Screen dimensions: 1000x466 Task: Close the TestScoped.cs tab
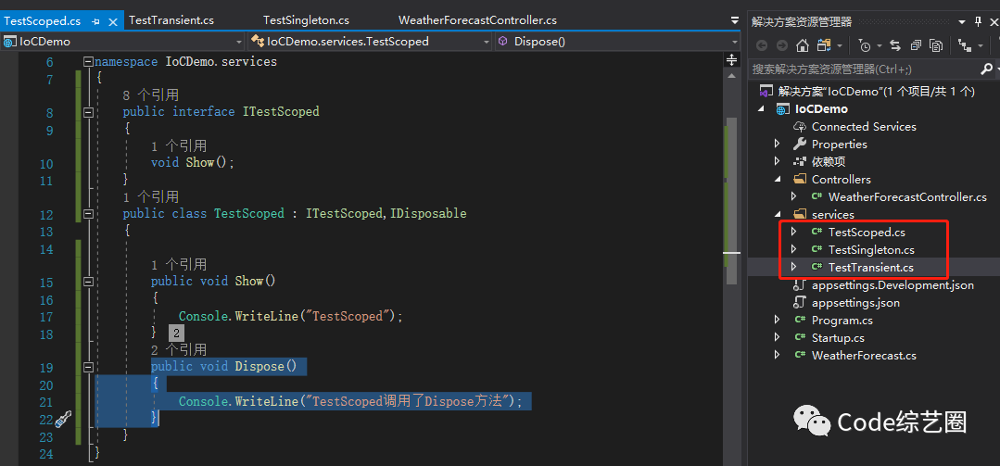(x=113, y=21)
